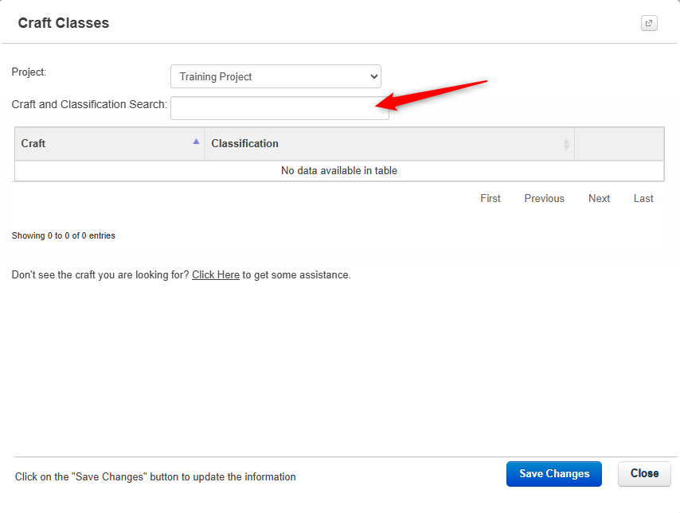
Task: Open the Training Project dropdown
Action: 276,76
